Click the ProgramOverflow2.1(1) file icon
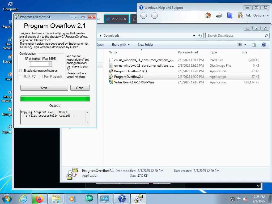This screenshot has height=204, width=272. click(x=111, y=71)
